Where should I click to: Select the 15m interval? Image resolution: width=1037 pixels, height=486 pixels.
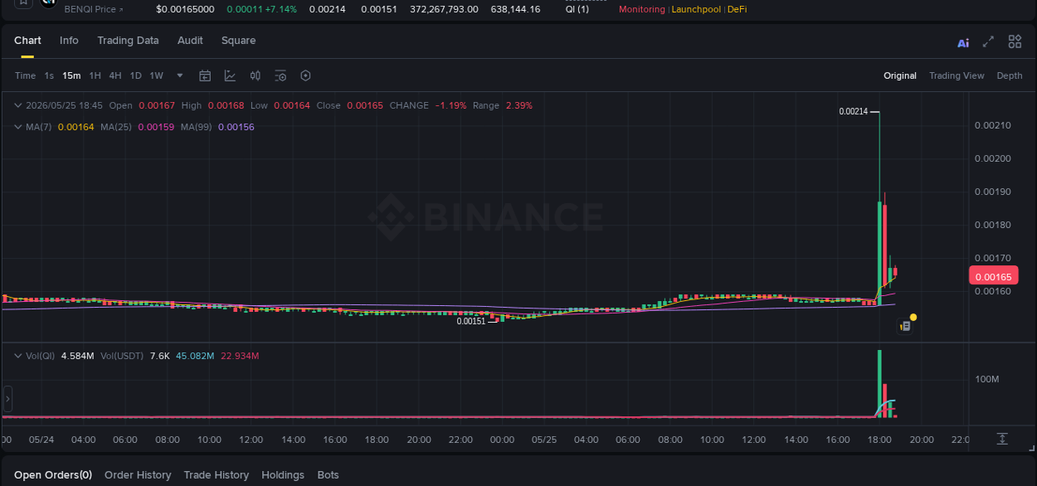click(x=71, y=75)
